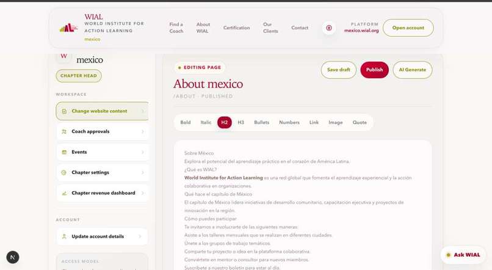Click Open account button
Image resolution: width=492 pixels, height=270 pixels.
pos(408,27)
